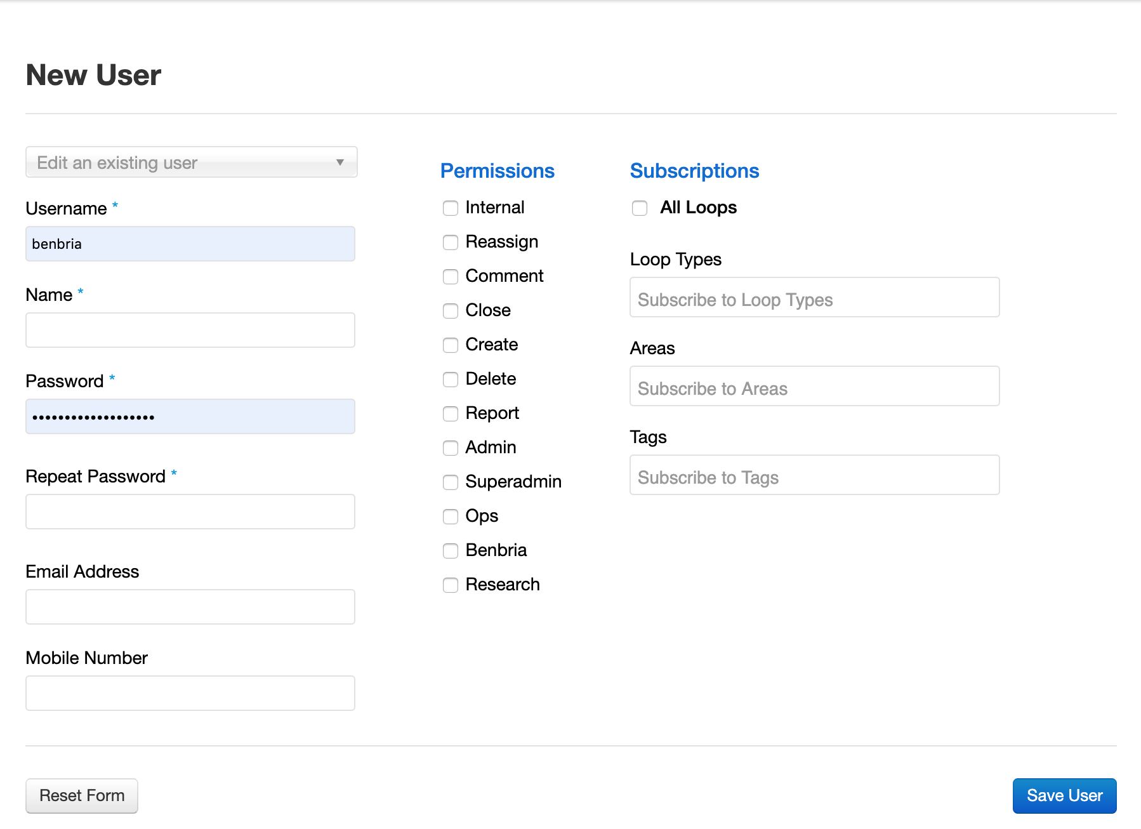Focus the Mobile Number field
The height and width of the screenshot is (829, 1141).
(190, 693)
